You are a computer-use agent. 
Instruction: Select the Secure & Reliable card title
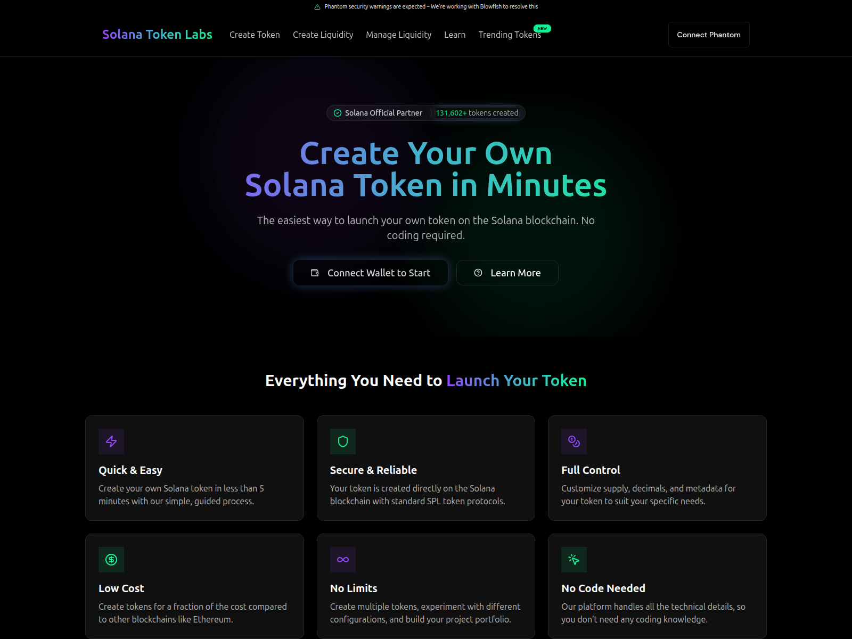coord(373,470)
